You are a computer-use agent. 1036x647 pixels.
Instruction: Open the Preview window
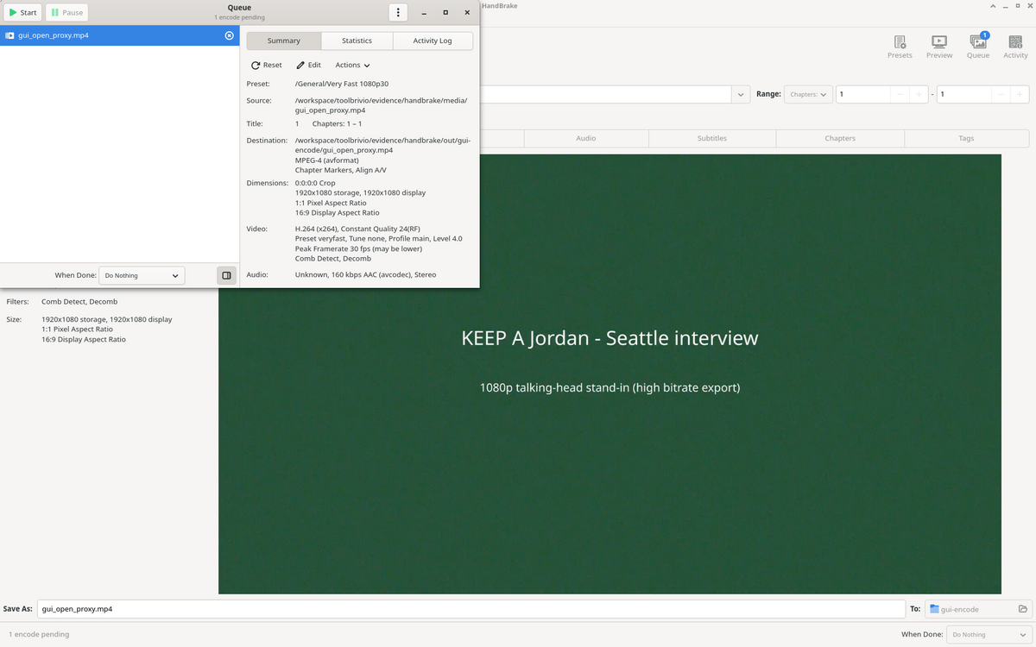coord(939,47)
